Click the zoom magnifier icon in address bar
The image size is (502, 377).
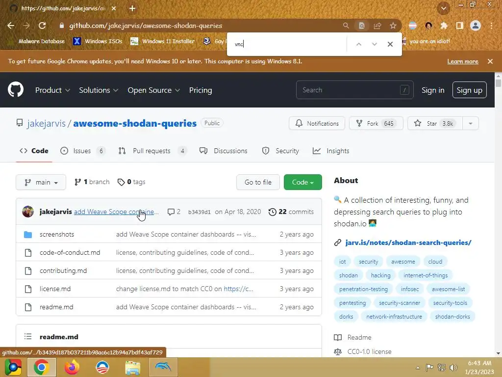[346, 26]
